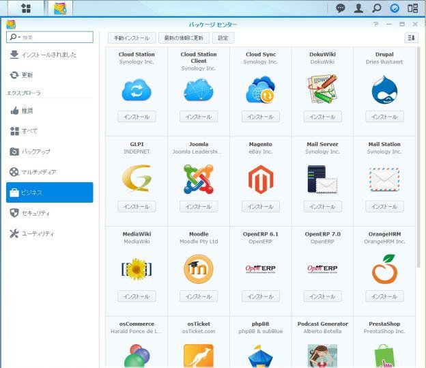Click the Cloud Station app icon
426x368 pixels.
[x=137, y=89]
